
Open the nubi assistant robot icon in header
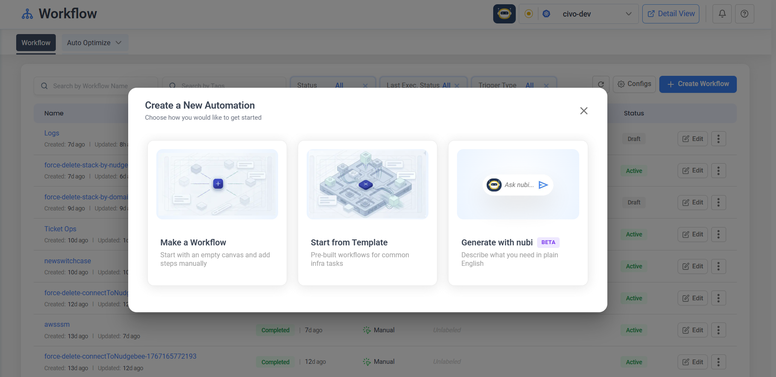pyautogui.click(x=504, y=14)
